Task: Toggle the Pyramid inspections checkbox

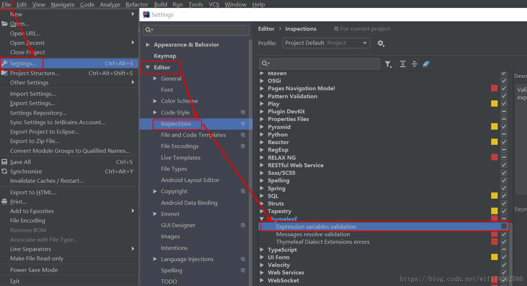Action: (x=504, y=126)
